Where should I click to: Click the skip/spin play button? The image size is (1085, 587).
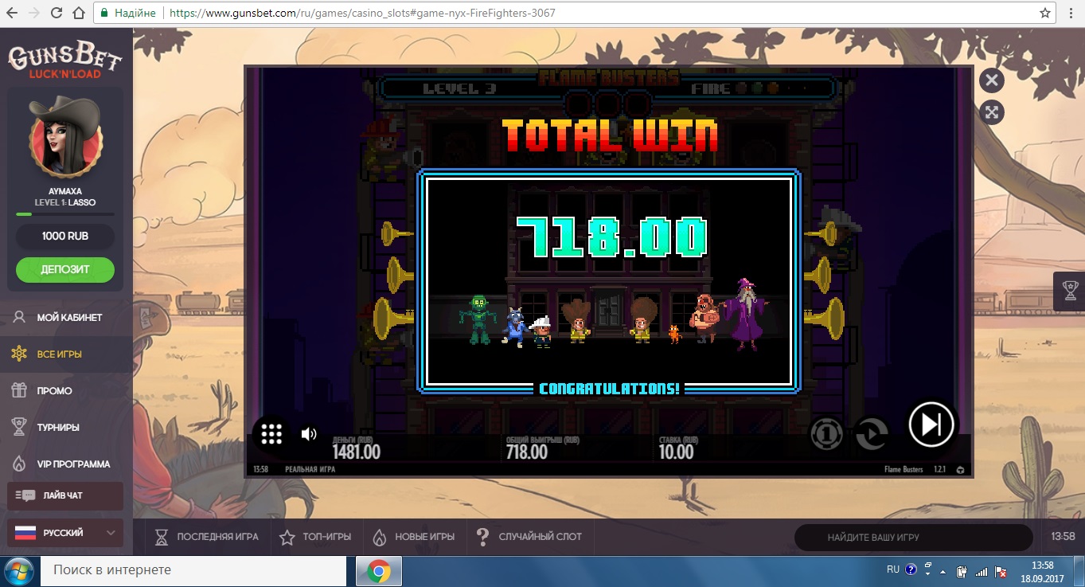[x=931, y=425]
